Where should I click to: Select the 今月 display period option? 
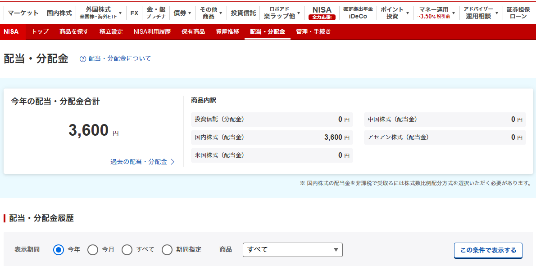click(x=93, y=249)
